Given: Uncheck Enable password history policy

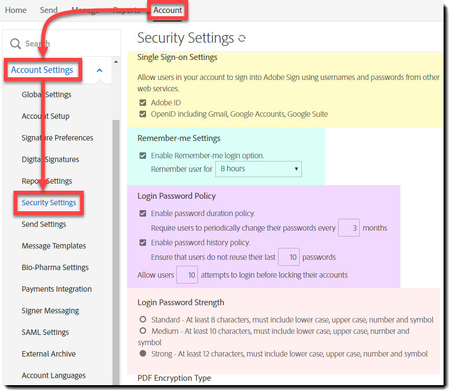Looking at the screenshot, I should [x=143, y=243].
